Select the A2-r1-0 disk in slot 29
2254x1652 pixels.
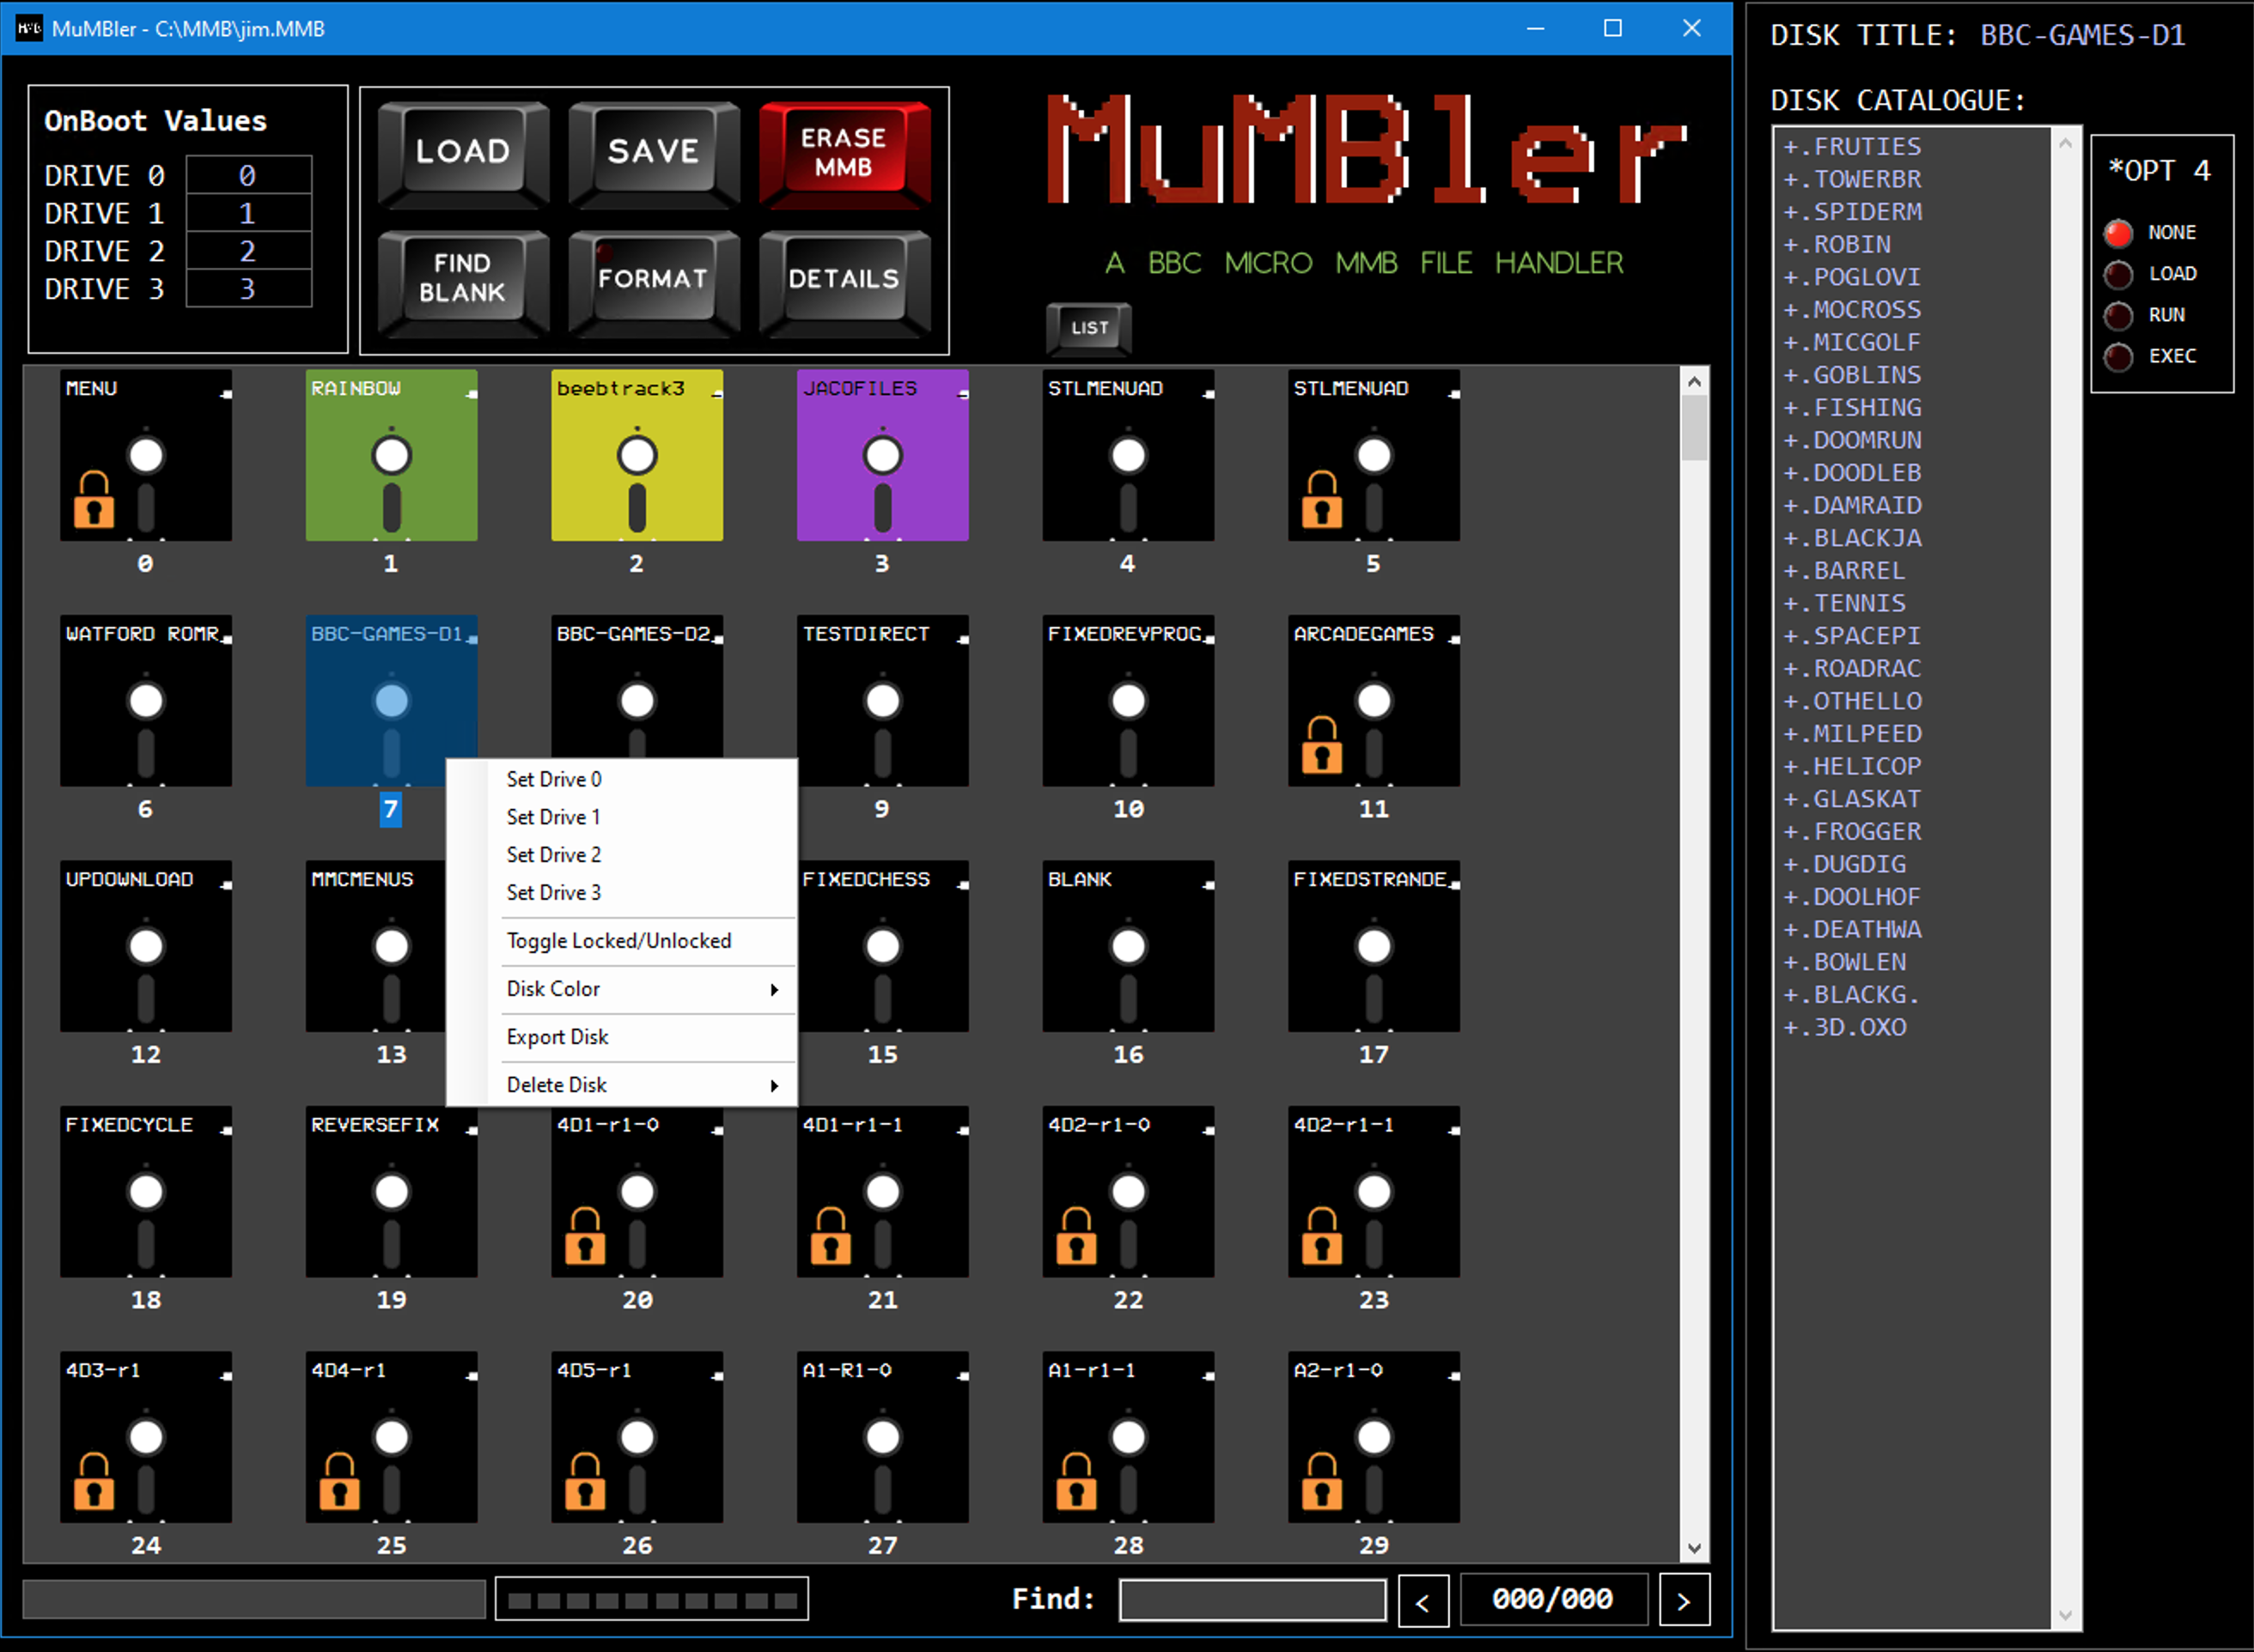[x=1374, y=1437]
